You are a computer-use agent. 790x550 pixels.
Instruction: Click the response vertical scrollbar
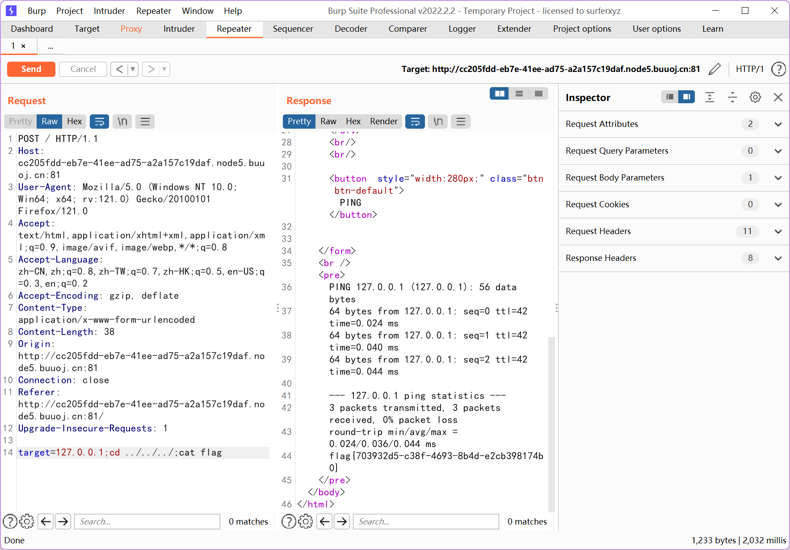(x=551, y=424)
